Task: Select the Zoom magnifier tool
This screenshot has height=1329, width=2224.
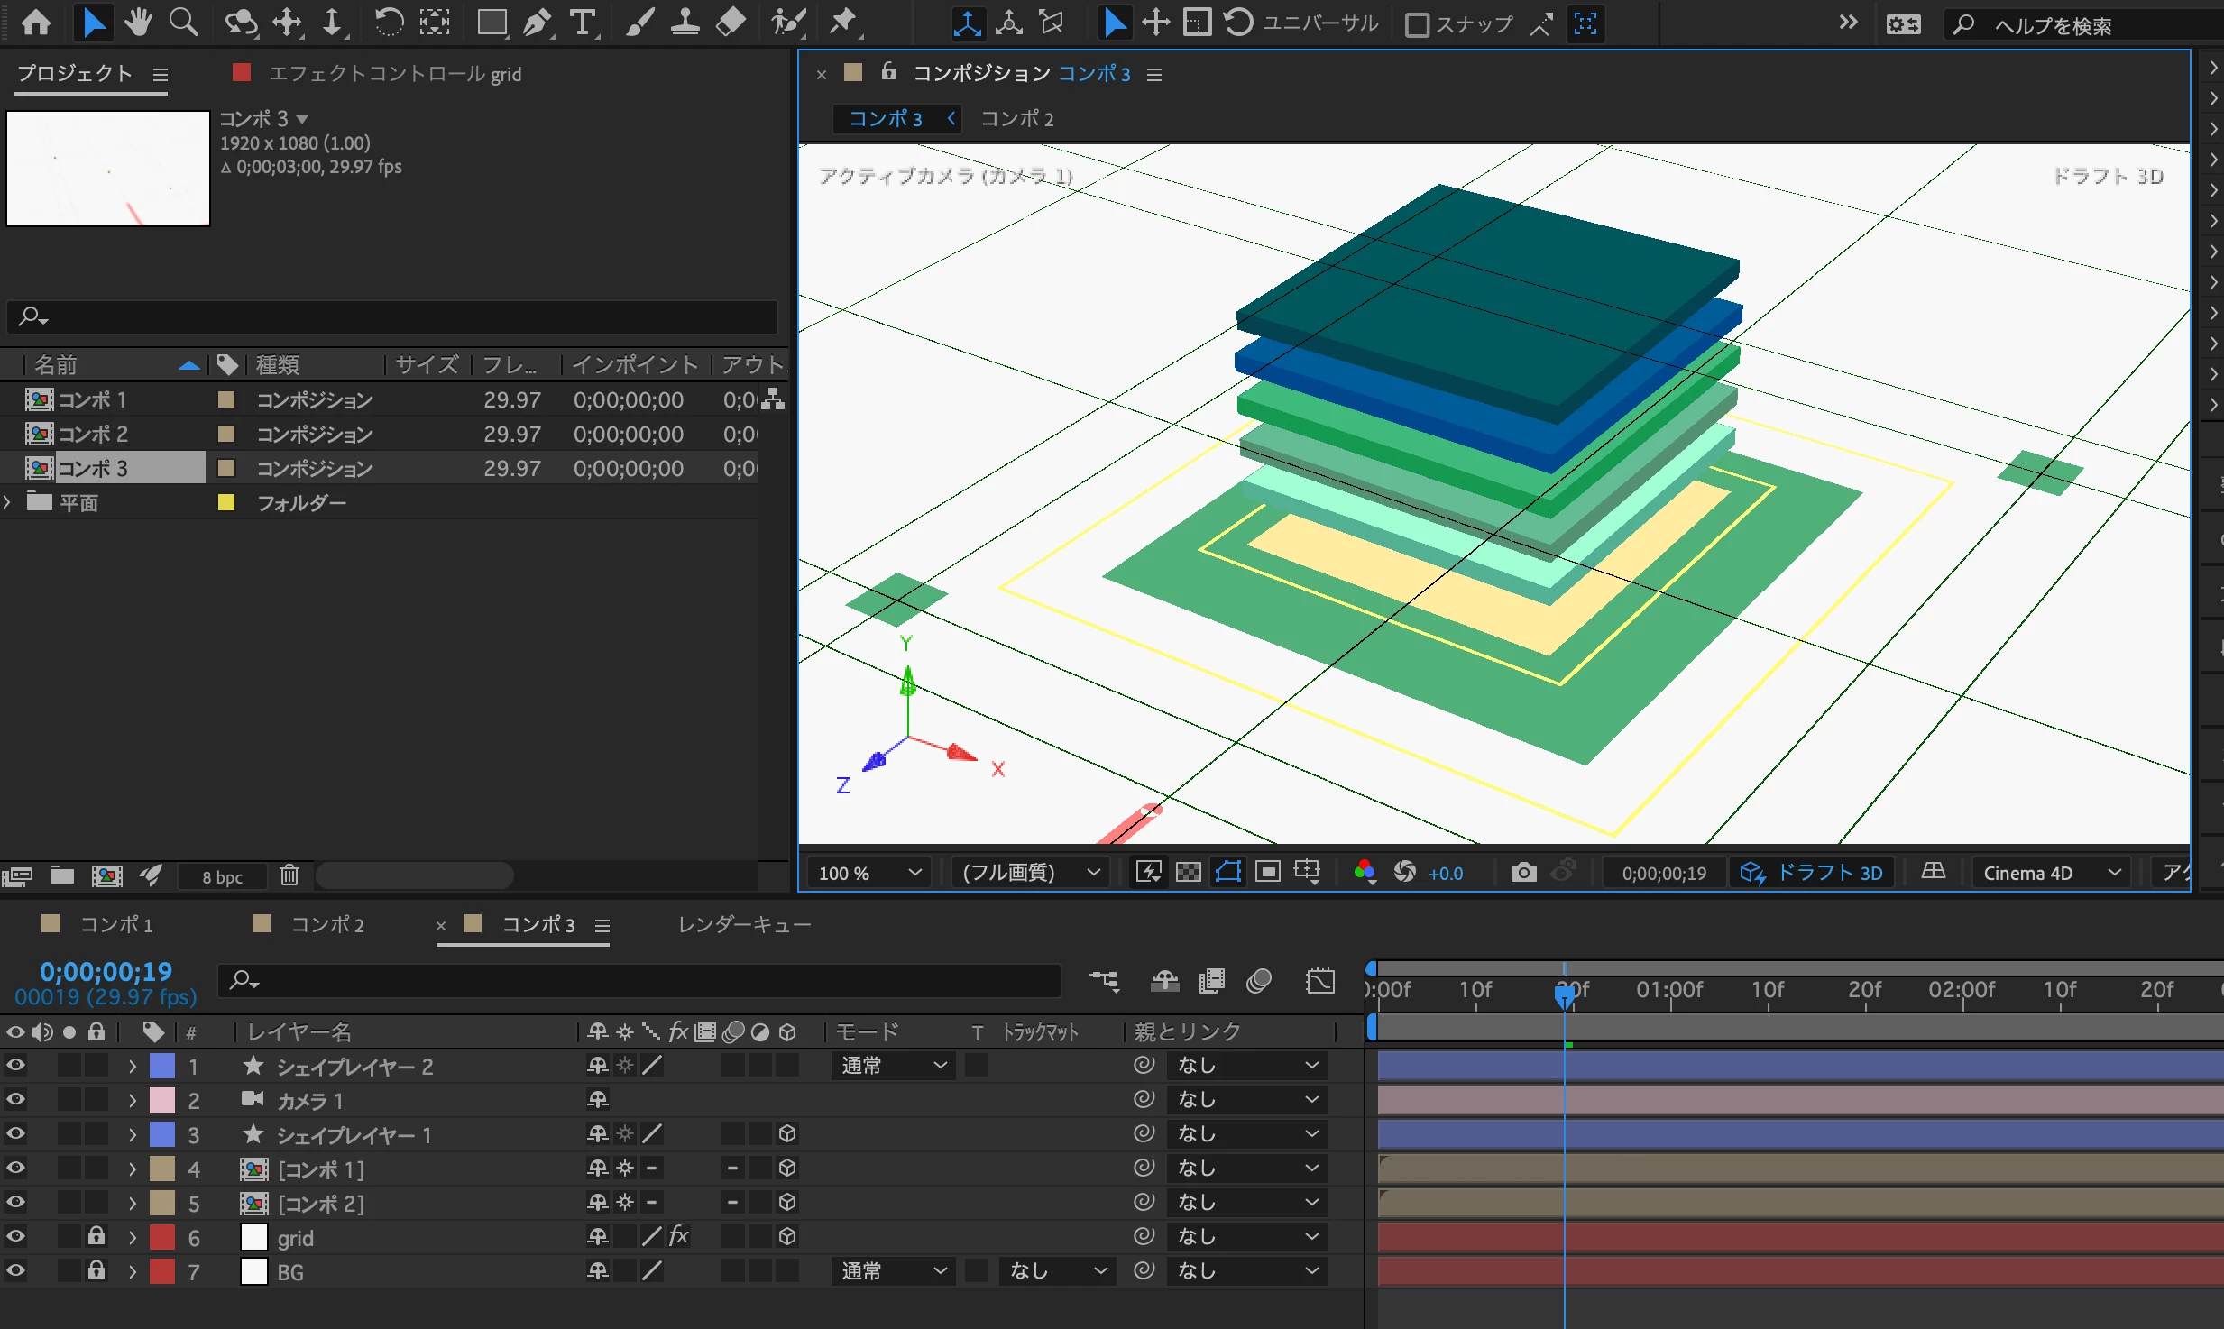Action: pos(184,22)
